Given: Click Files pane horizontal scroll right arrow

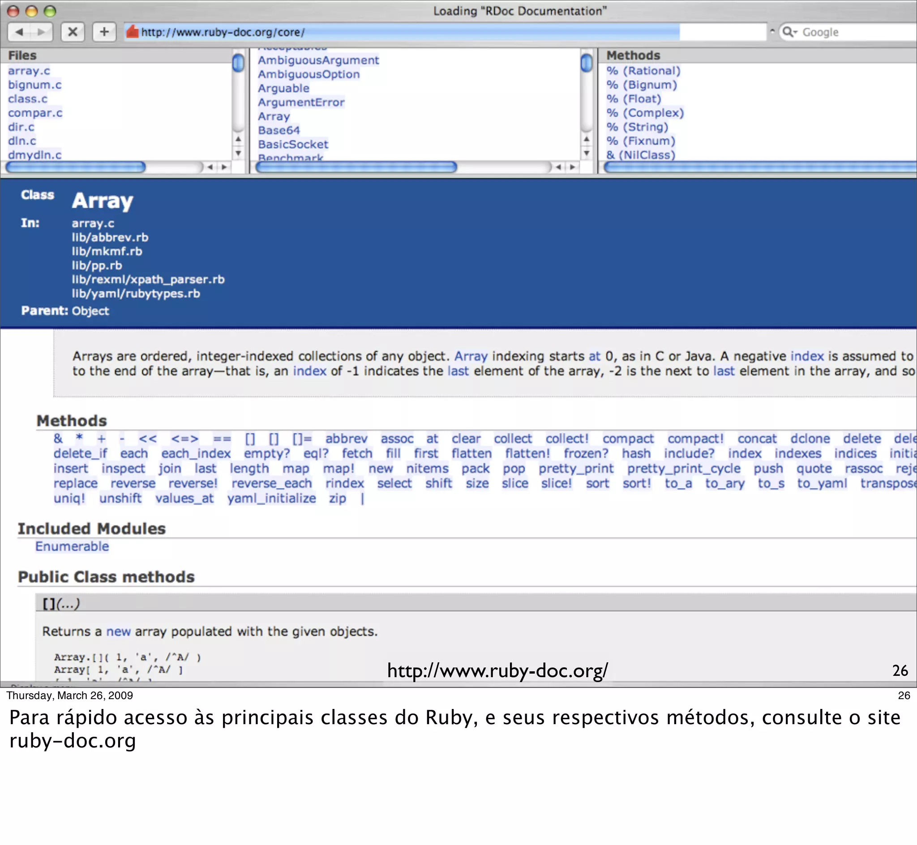Looking at the screenshot, I should point(224,167).
